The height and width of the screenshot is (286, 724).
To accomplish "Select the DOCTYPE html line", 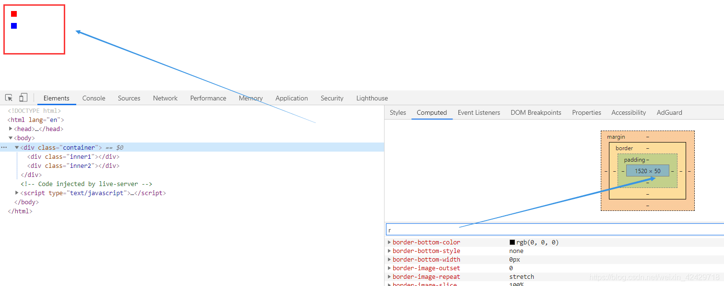I will [x=35, y=111].
